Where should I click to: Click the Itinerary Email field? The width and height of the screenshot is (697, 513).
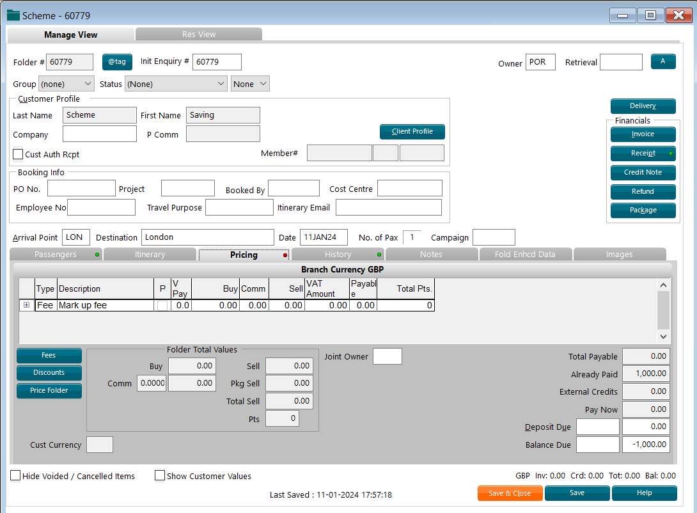coord(389,207)
